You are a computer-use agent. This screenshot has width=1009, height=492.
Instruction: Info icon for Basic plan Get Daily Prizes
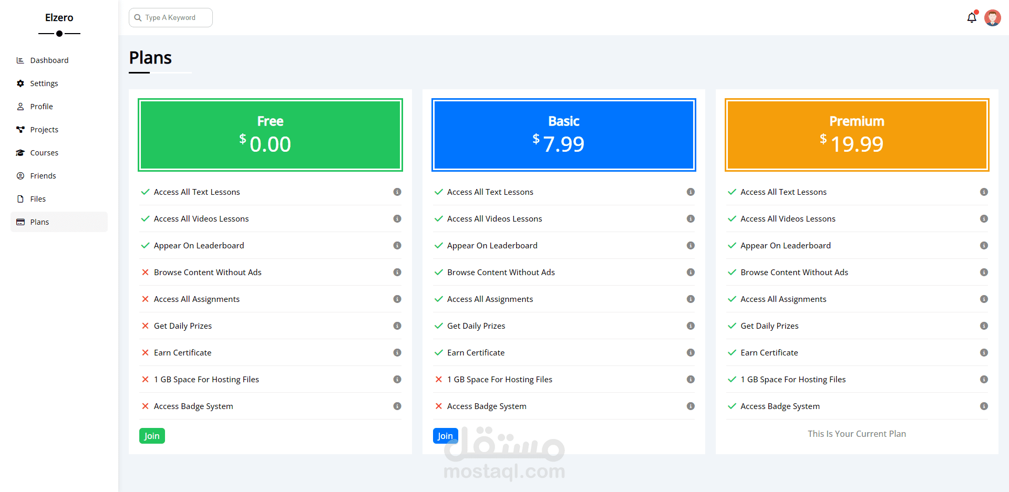click(x=691, y=326)
